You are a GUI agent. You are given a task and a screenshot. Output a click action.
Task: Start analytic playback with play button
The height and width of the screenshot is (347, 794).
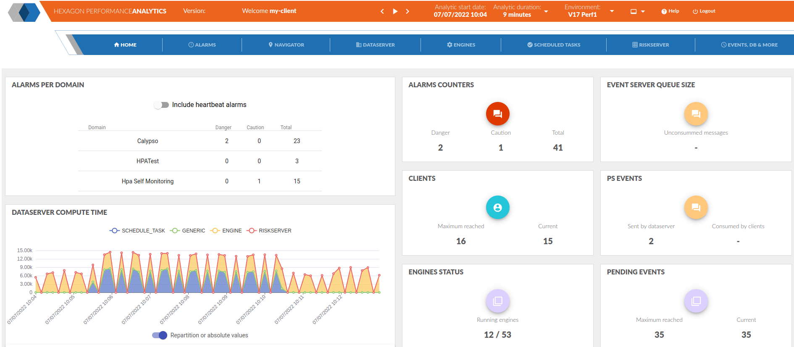pos(395,11)
